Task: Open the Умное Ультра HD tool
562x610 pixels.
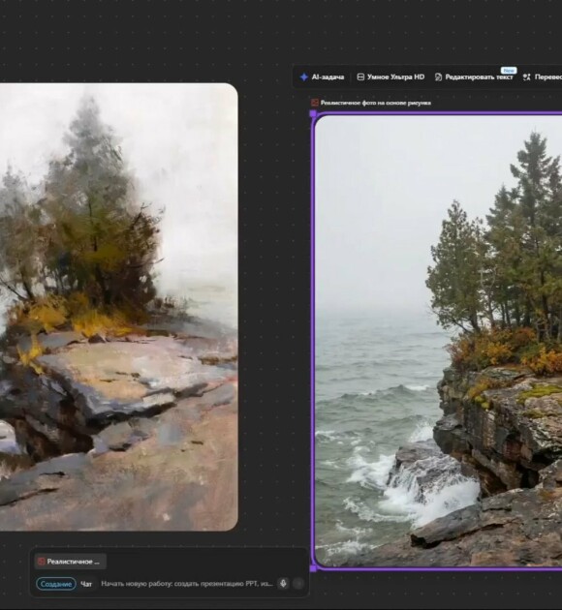Action: pyautogui.click(x=390, y=77)
